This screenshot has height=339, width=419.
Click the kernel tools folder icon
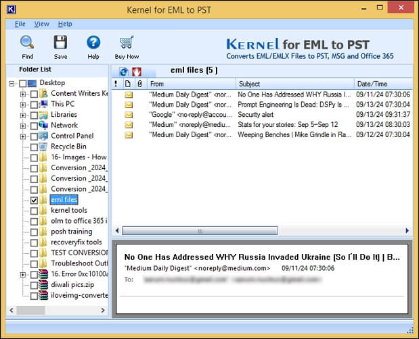tap(43, 210)
